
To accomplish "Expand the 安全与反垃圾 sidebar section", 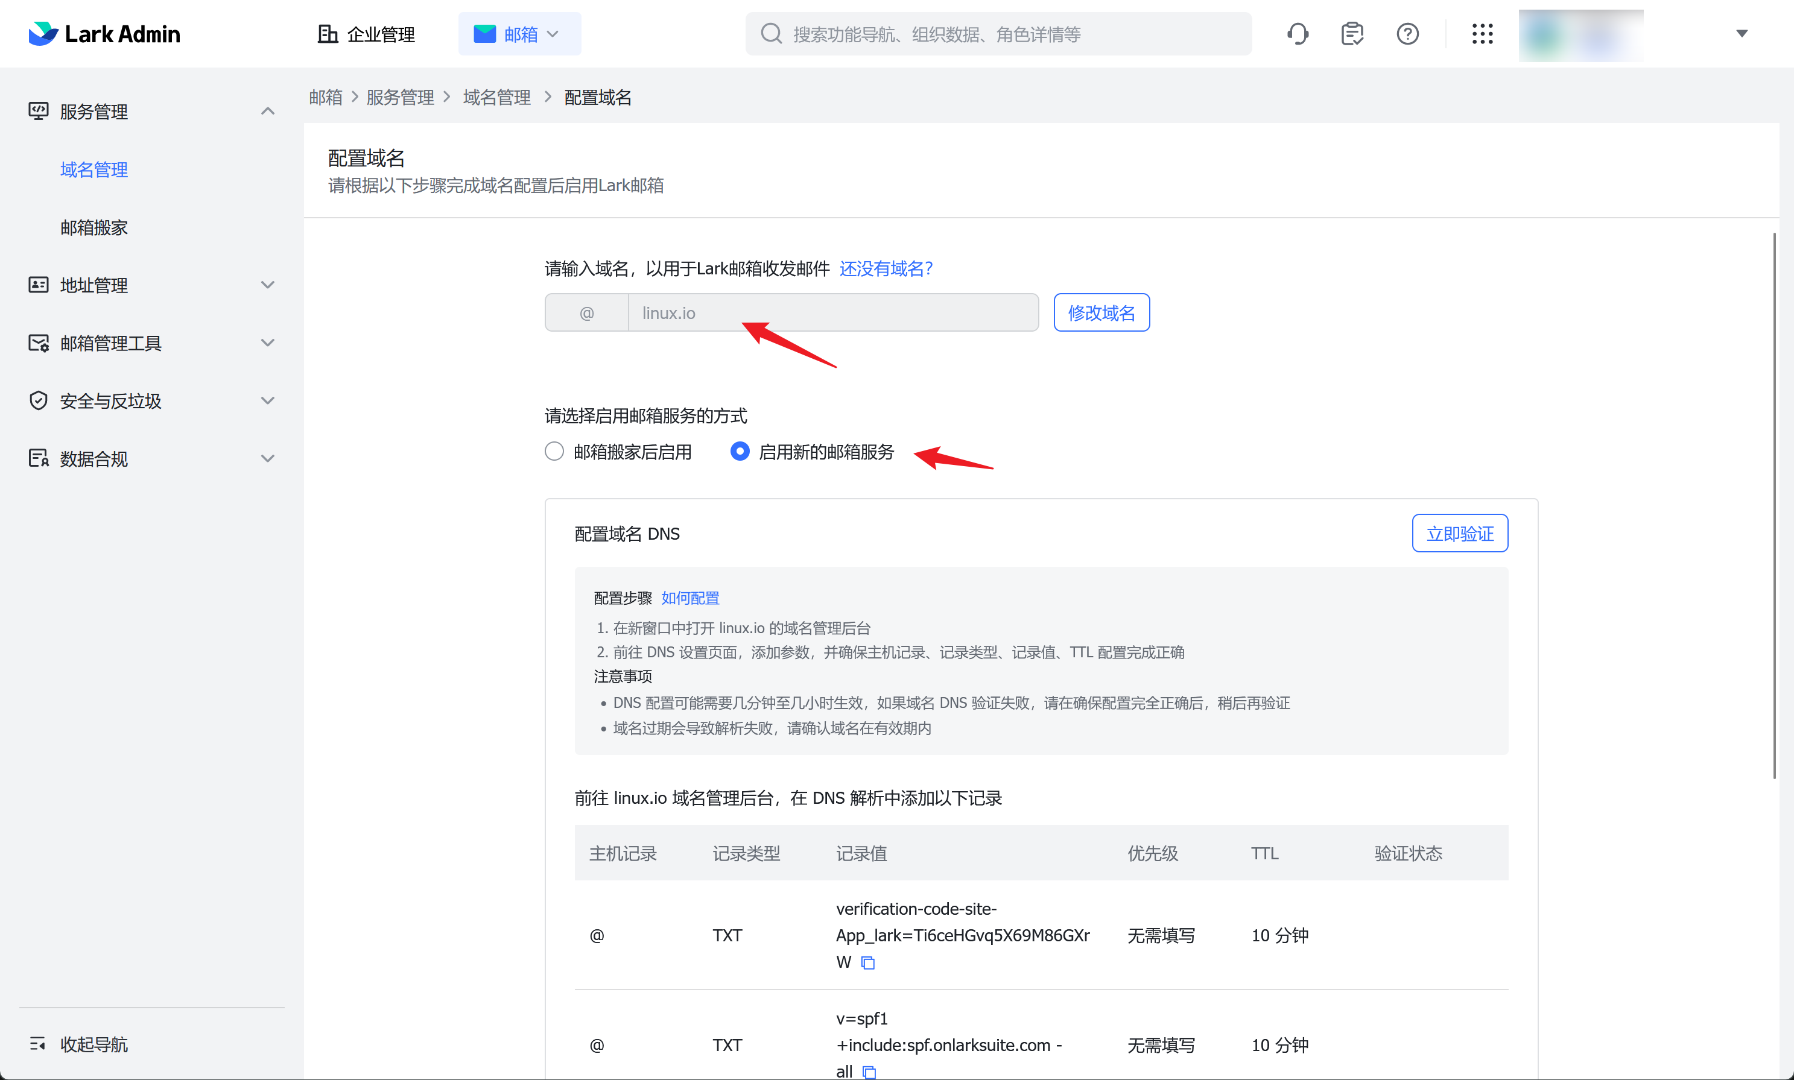I will click(x=267, y=400).
